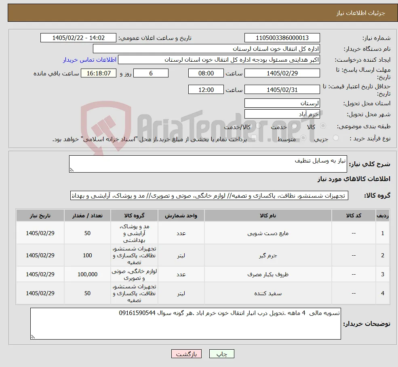
Task: Click the general description text area نیاز به وسایل تنظیف
Action: tap(208, 164)
